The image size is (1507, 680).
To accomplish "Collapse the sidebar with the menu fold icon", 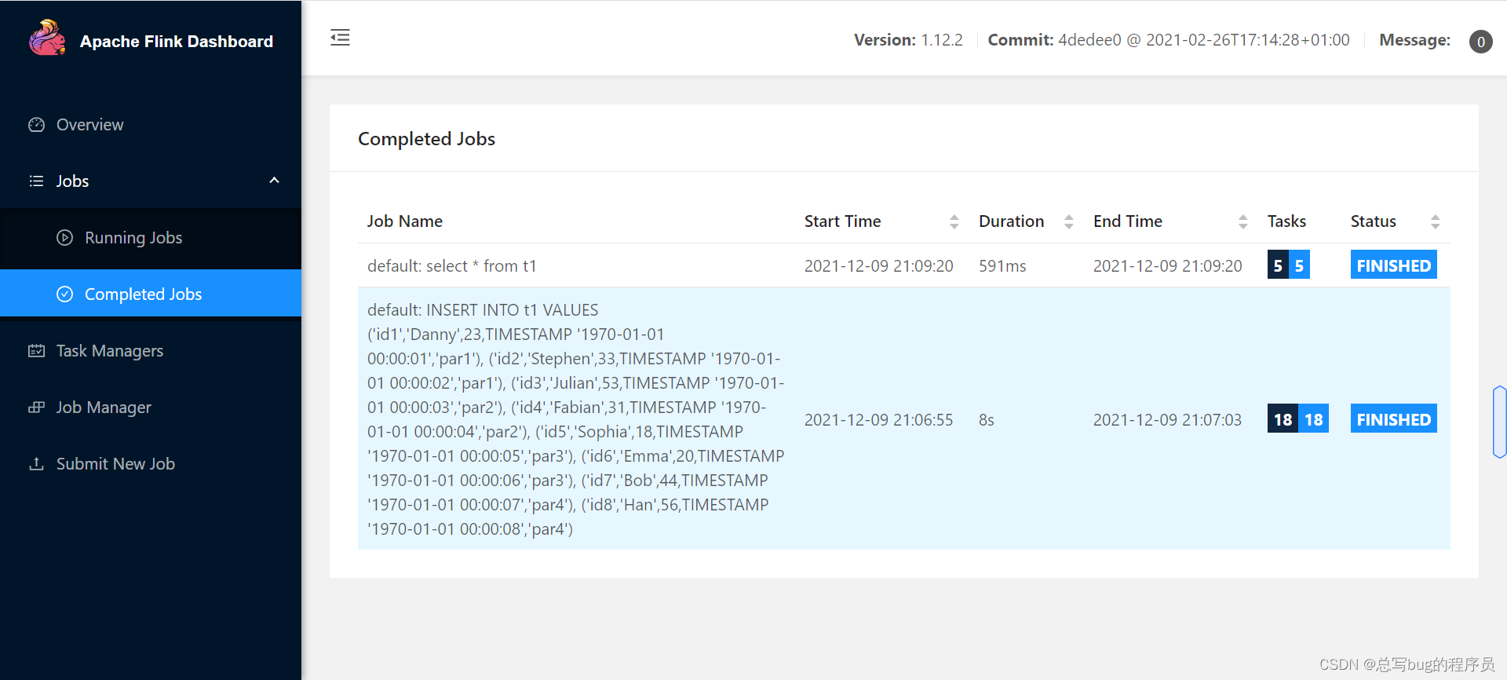I will pyautogui.click(x=340, y=38).
